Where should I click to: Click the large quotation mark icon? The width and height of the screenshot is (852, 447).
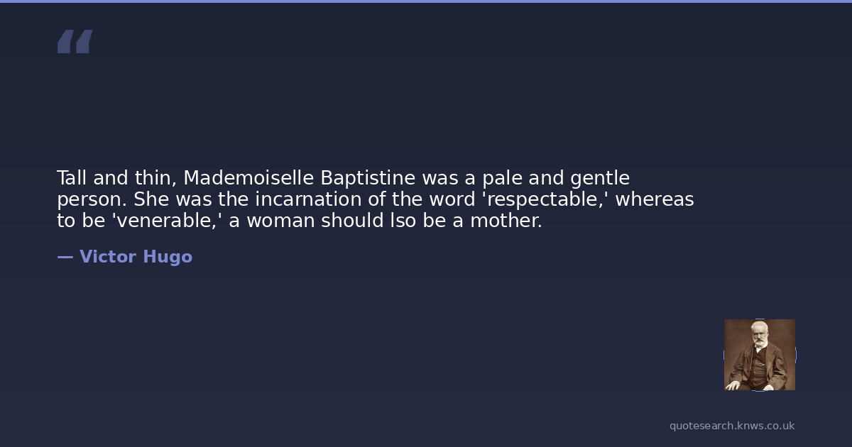coord(75,42)
